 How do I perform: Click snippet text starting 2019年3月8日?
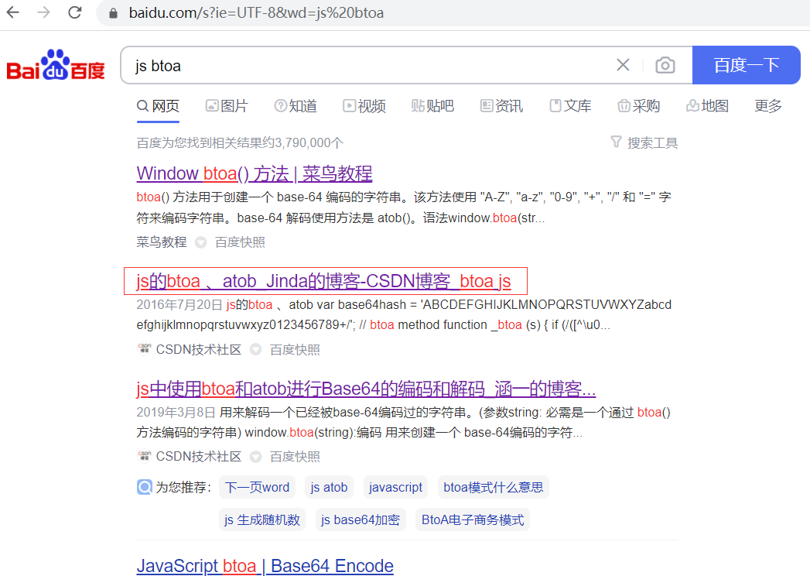(x=403, y=422)
